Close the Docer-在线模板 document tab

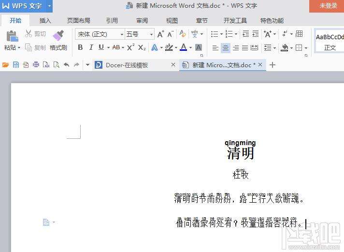tap(173, 65)
